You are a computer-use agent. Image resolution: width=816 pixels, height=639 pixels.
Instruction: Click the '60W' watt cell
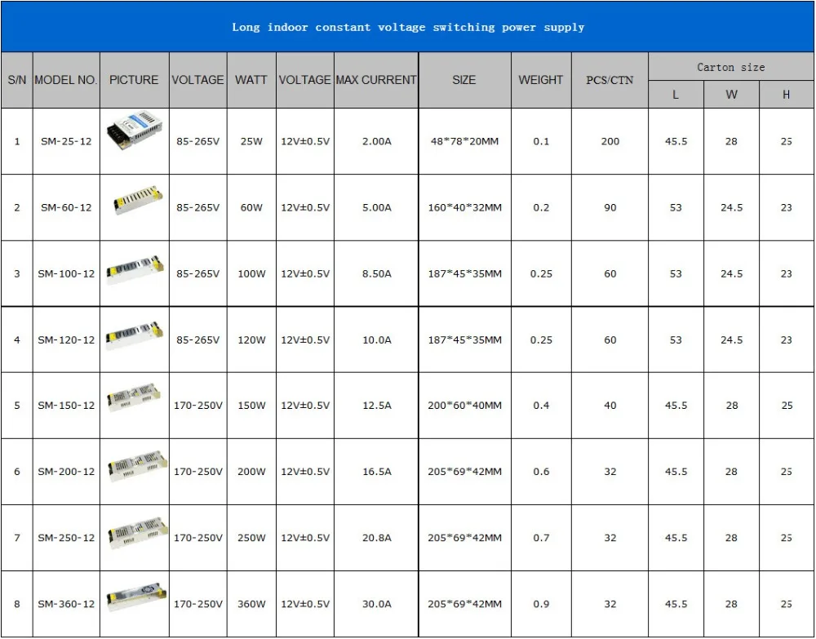tap(251, 207)
